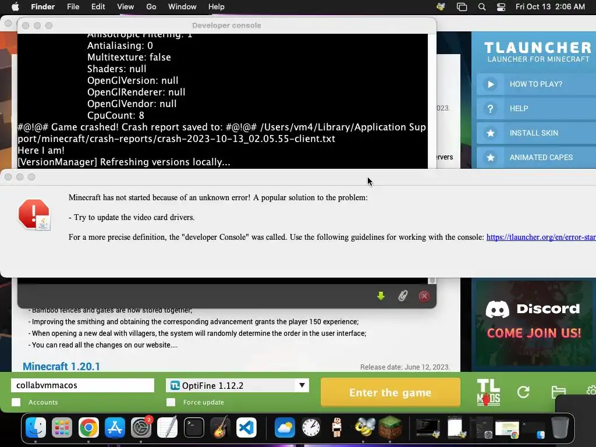Click the green download arrow in Developer console

pos(381,296)
